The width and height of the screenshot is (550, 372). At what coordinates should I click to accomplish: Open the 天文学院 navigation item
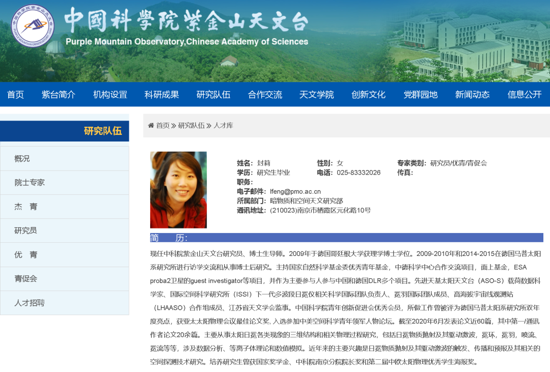[x=316, y=95]
